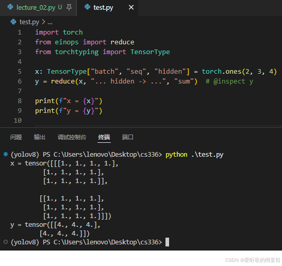
Task: Click 'torch.ones(2, 3, 4)' call
Action: (239, 72)
